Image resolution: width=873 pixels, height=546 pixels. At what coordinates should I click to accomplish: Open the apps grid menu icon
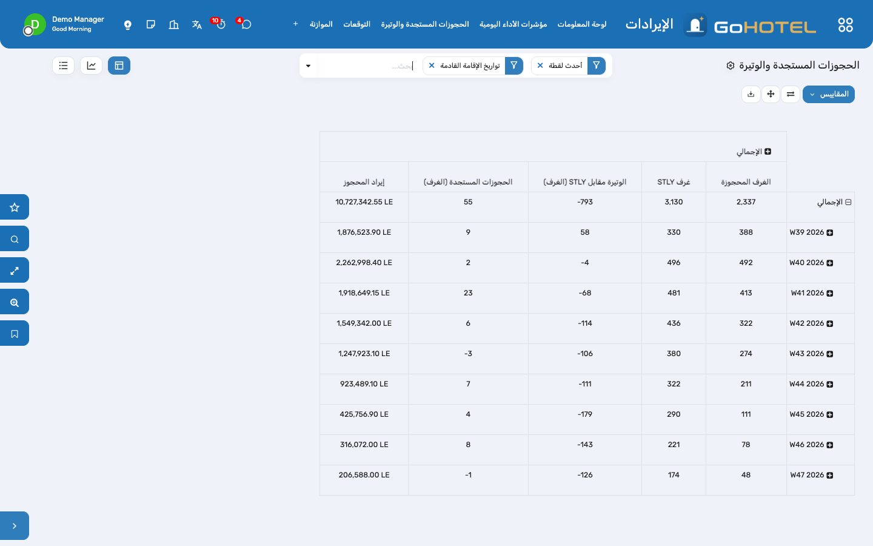tap(845, 25)
